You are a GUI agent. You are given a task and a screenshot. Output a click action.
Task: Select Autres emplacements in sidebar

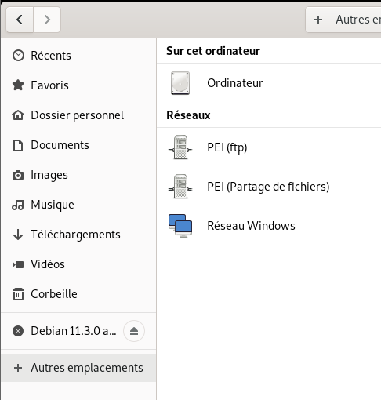pos(78,368)
